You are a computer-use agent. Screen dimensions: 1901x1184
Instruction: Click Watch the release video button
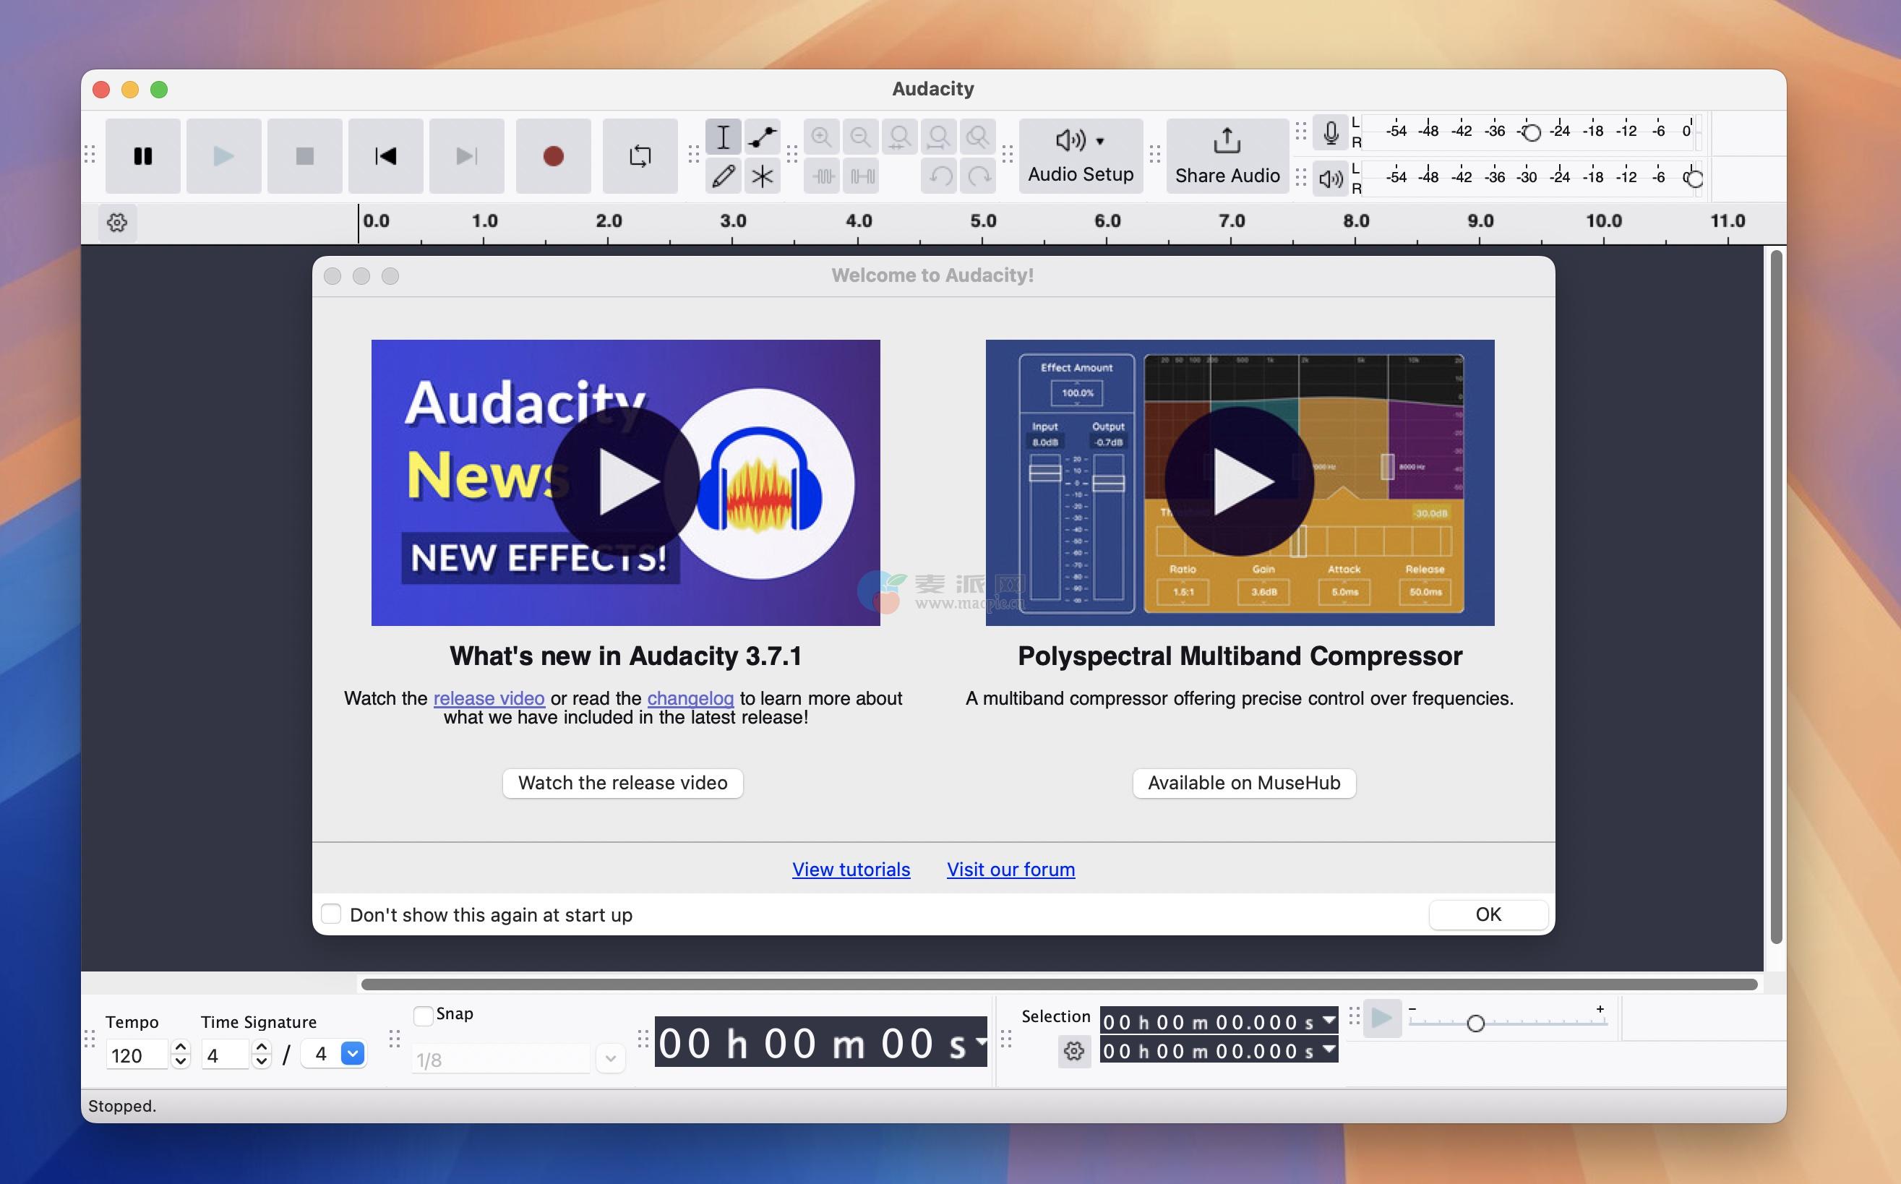(622, 782)
